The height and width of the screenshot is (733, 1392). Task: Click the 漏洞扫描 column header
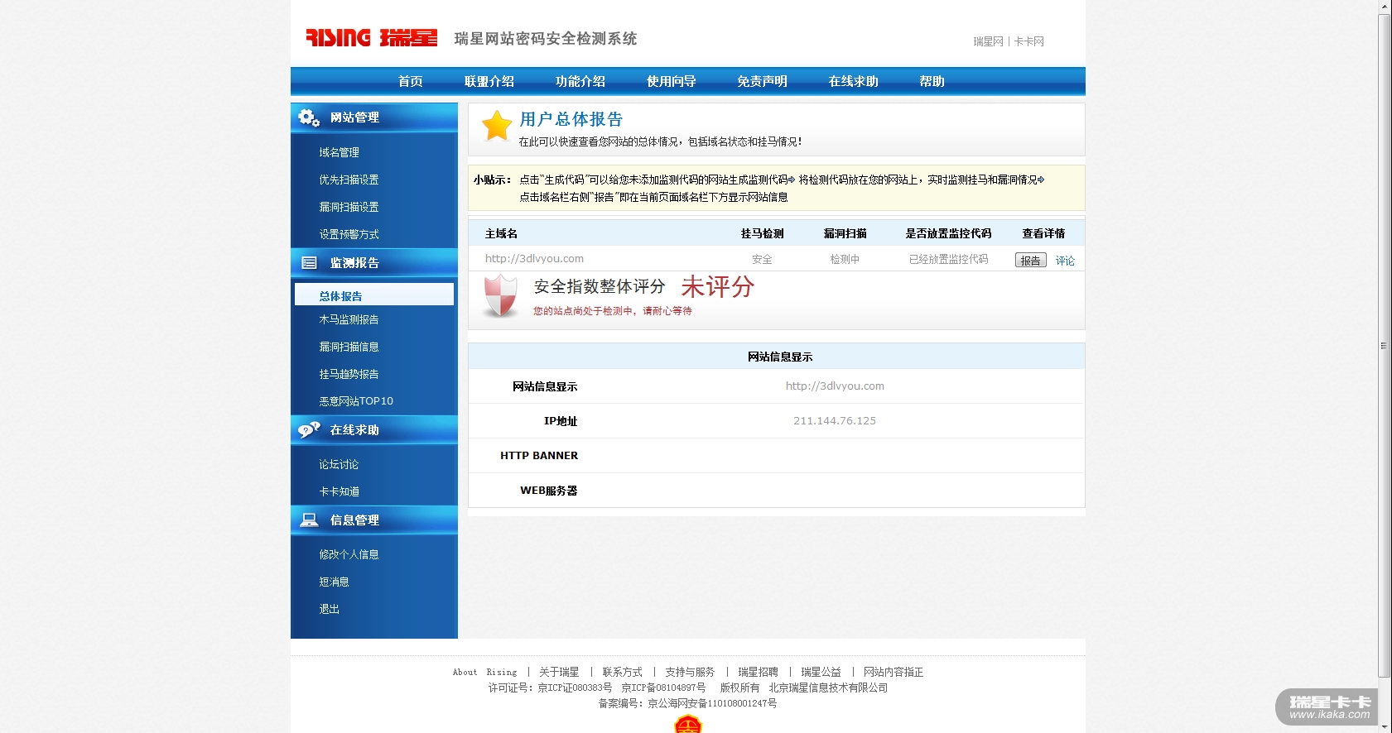(x=845, y=234)
